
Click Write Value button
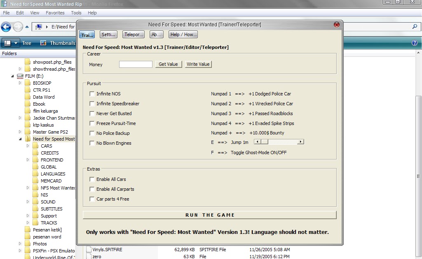pos(198,64)
